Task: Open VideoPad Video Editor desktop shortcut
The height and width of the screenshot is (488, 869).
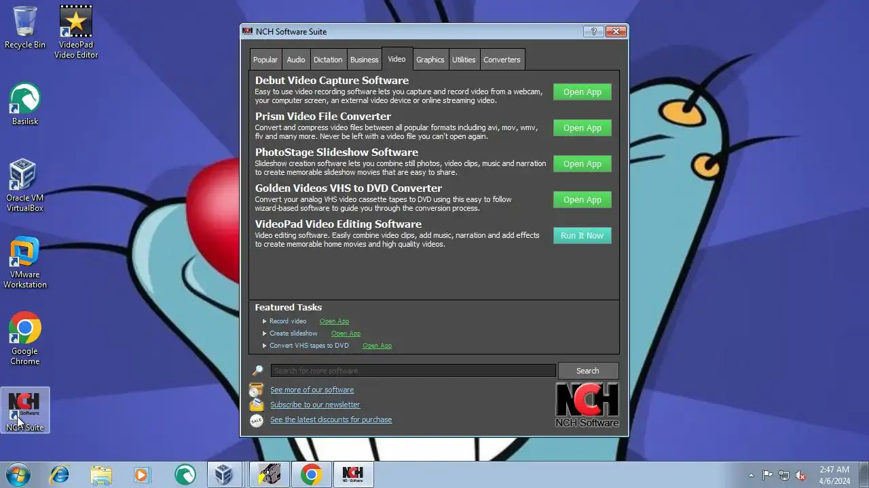Action: (x=76, y=32)
